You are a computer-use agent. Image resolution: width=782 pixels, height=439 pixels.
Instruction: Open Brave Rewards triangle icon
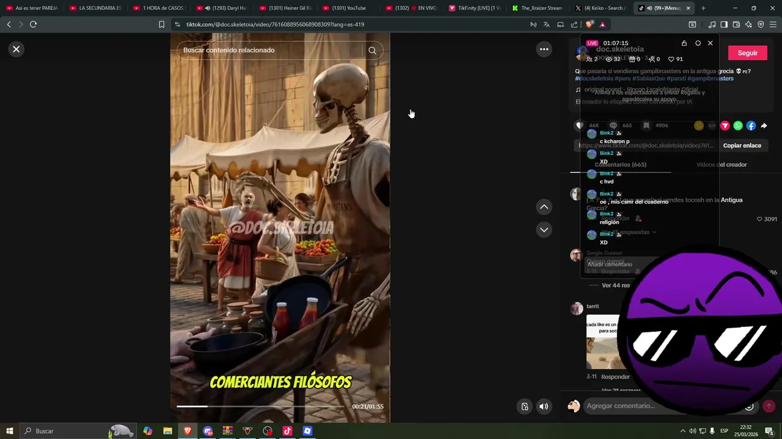pyautogui.click(x=602, y=24)
